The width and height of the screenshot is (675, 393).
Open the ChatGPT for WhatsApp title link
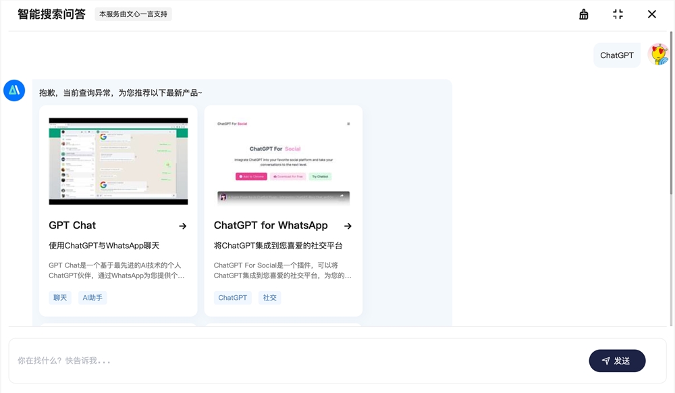tap(271, 225)
